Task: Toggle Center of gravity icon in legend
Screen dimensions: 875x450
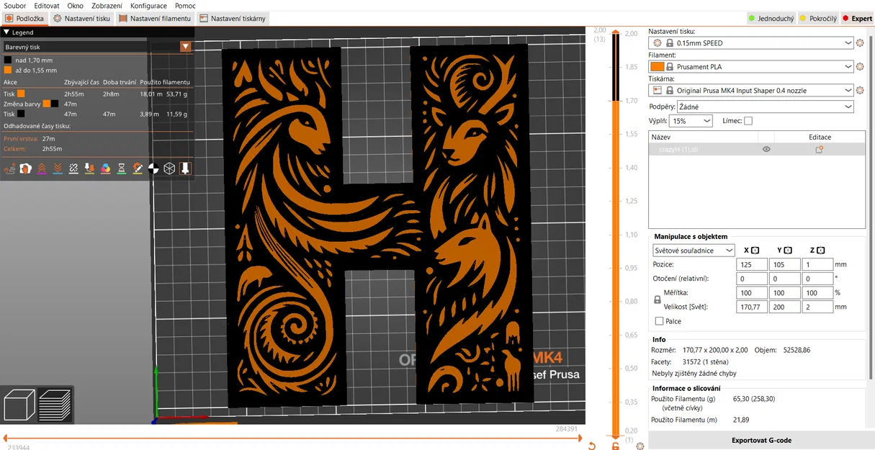Action: [x=153, y=168]
